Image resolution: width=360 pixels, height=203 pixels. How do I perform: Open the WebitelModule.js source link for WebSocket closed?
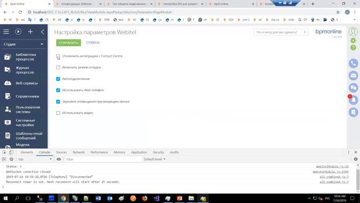coord(331,171)
